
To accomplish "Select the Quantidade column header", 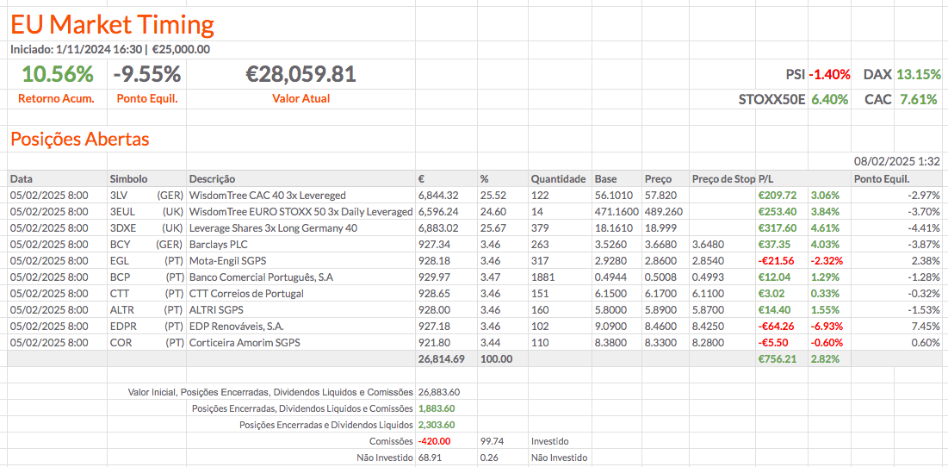I will (x=558, y=178).
